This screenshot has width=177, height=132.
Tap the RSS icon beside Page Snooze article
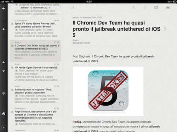(x=12, y=112)
